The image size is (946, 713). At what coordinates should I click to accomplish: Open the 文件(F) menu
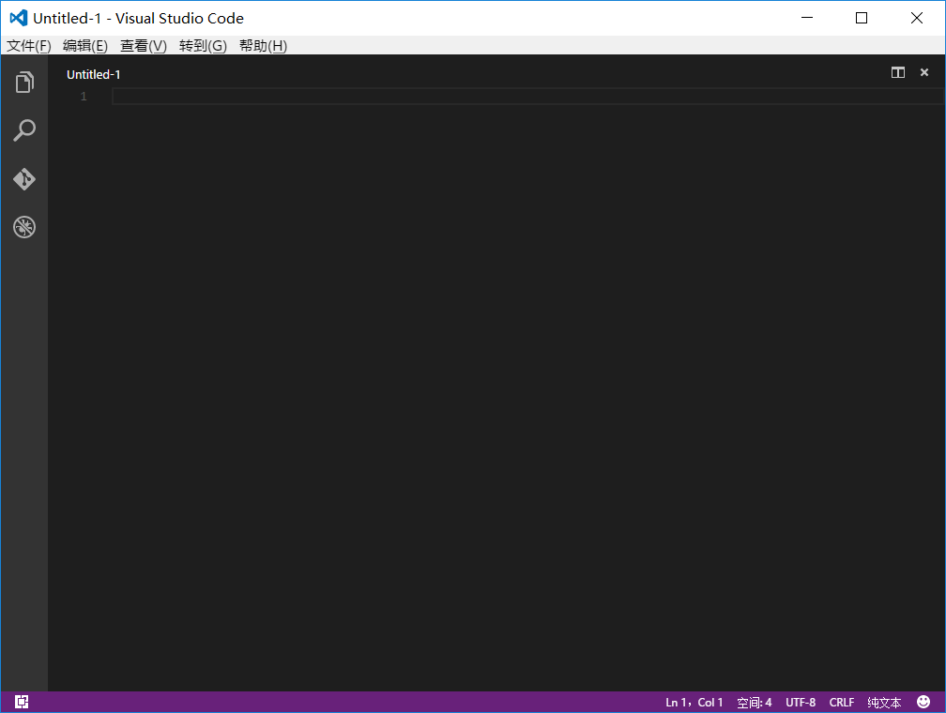point(28,46)
